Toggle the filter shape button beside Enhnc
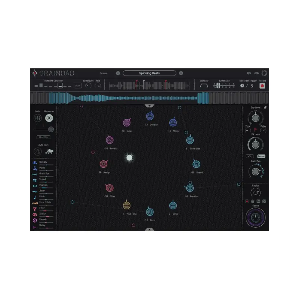Screen dimensions: 299x299 pyautogui.click(x=250, y=156)
